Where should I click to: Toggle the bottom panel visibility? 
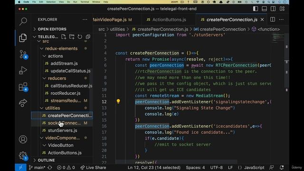pos(264,9)
